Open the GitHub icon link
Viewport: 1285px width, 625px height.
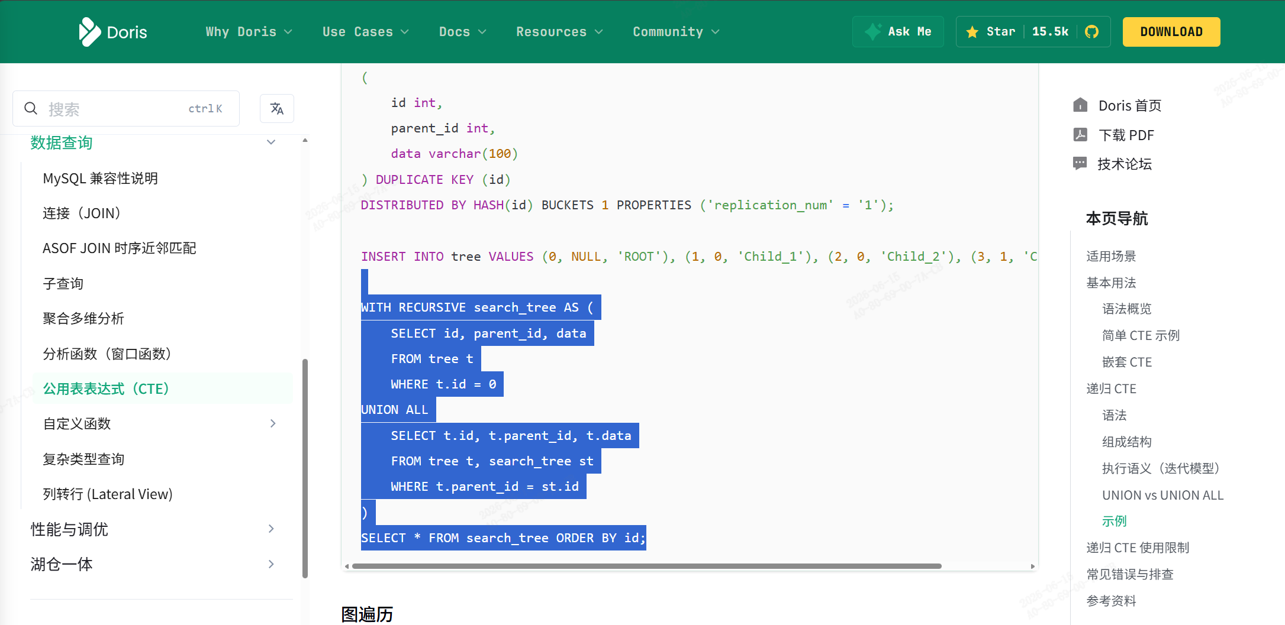click(x=1092, y=32)
